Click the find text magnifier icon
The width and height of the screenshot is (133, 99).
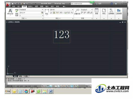click(42, 13)
